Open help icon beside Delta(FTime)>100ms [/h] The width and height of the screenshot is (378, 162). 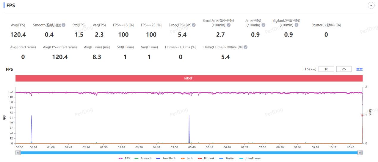pos(246,47)
